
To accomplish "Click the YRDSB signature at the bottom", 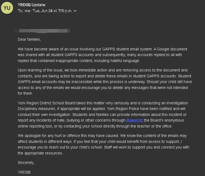I will pyautogui.click(x=24, y=172).
